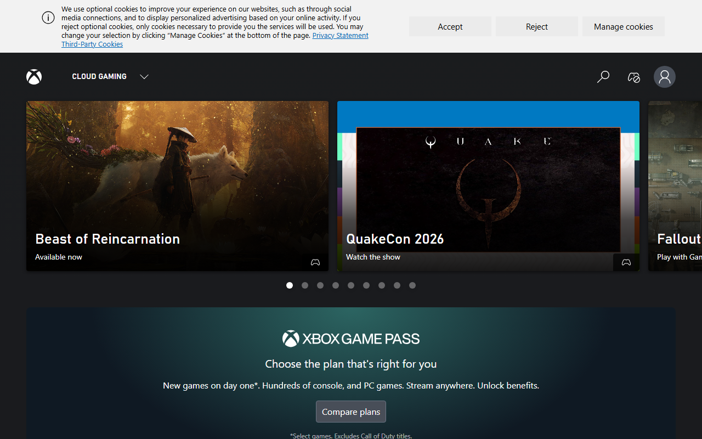Viewport: 702px width, 439px height.
Task: Click the controller status icon in the header
Action: [x=634, y=77]
